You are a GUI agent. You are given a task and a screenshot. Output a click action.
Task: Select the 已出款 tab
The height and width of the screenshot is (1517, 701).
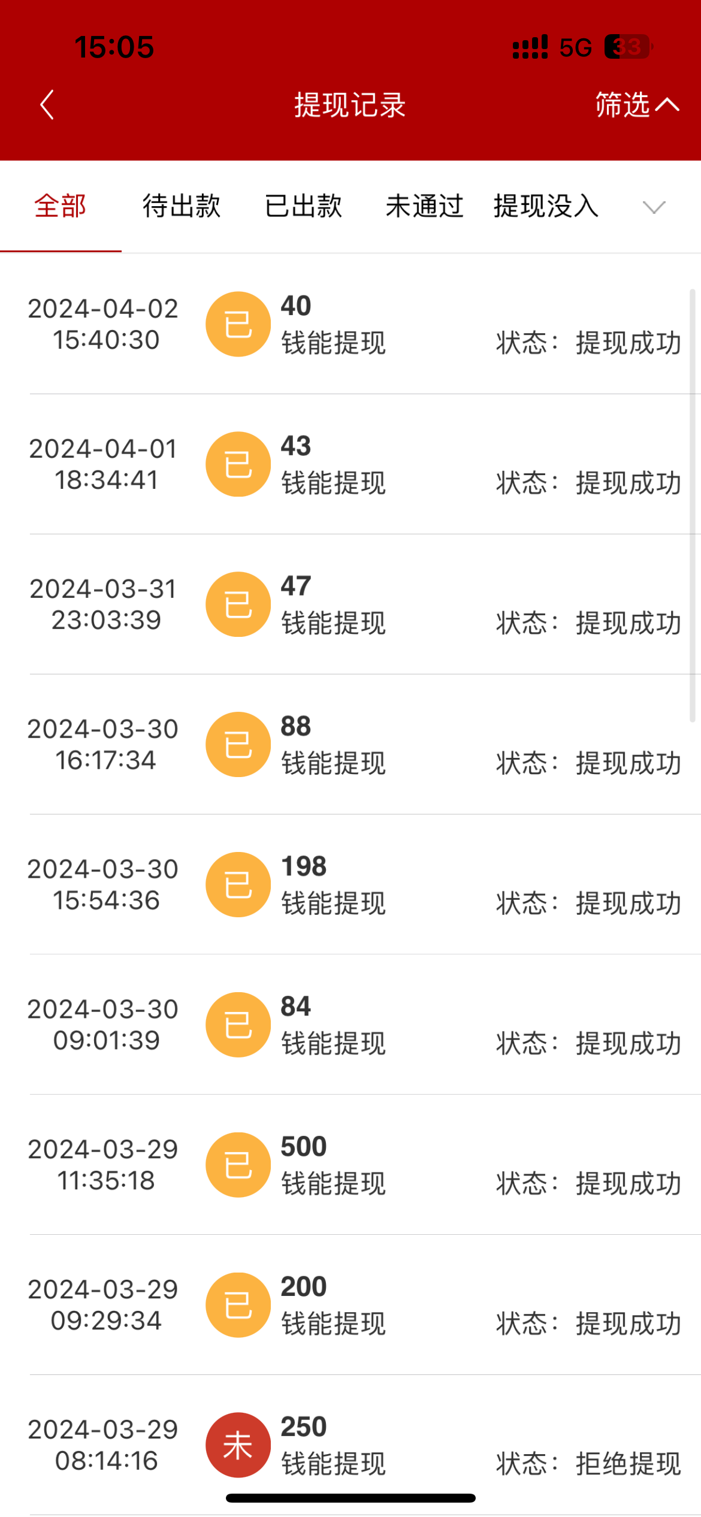click(303, 206)
